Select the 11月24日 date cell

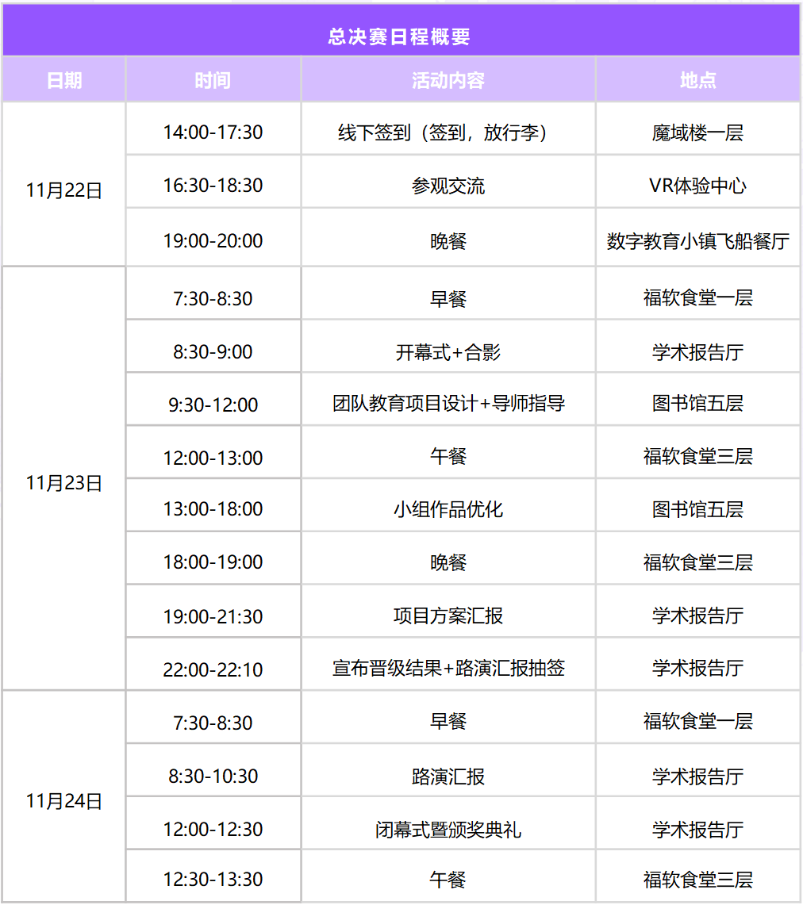pyautogui.click(x=64, y=801)
